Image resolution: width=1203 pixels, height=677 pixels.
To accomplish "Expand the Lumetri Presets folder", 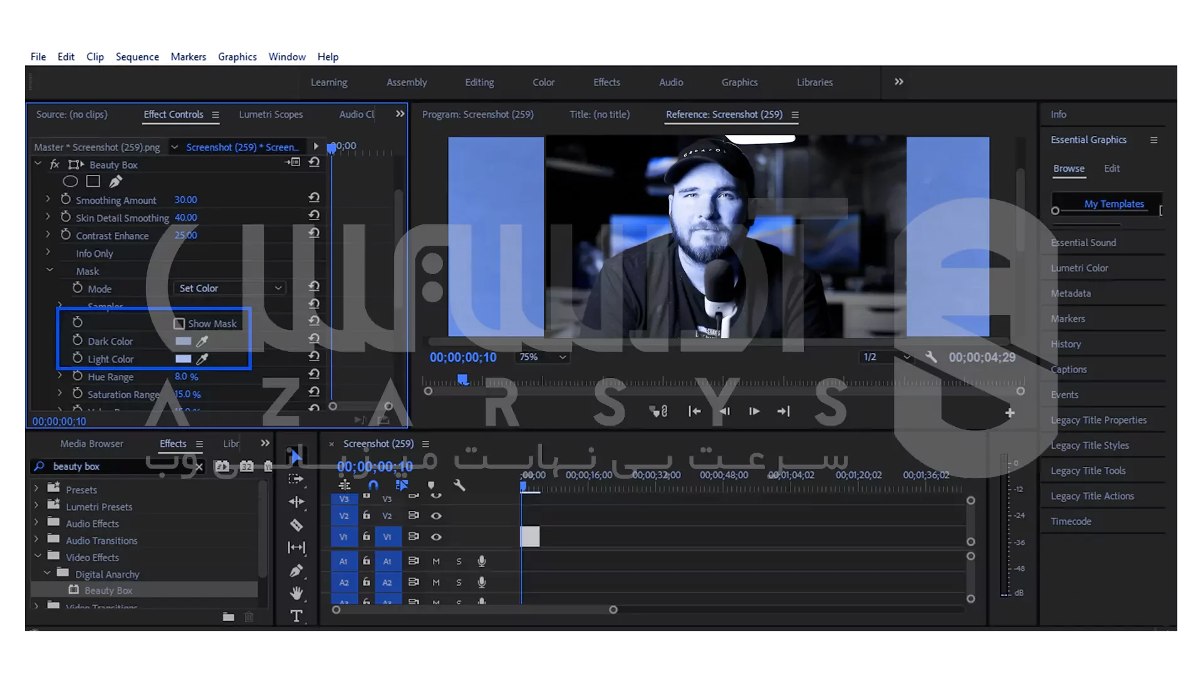I will pos(36,505).
